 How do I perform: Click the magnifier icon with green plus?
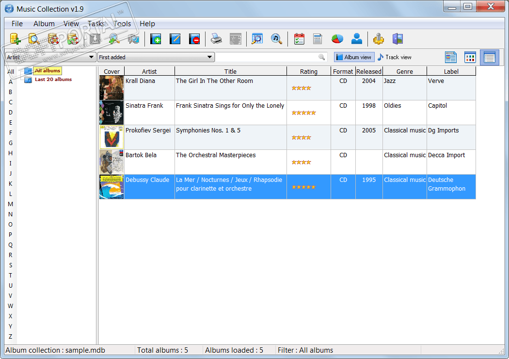point(114,39)
